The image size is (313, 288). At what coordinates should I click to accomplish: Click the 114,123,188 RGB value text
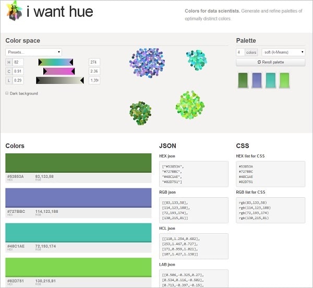coord(47,211)
